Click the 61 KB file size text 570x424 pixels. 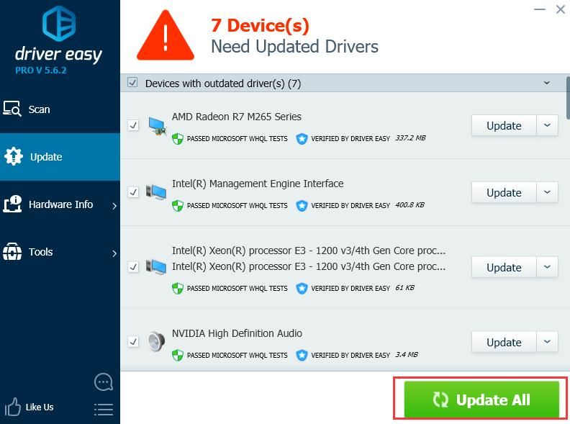coord(404,288)
